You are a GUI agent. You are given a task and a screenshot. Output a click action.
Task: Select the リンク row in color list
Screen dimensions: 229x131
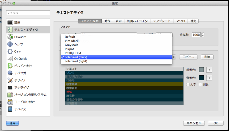(124, 73)
